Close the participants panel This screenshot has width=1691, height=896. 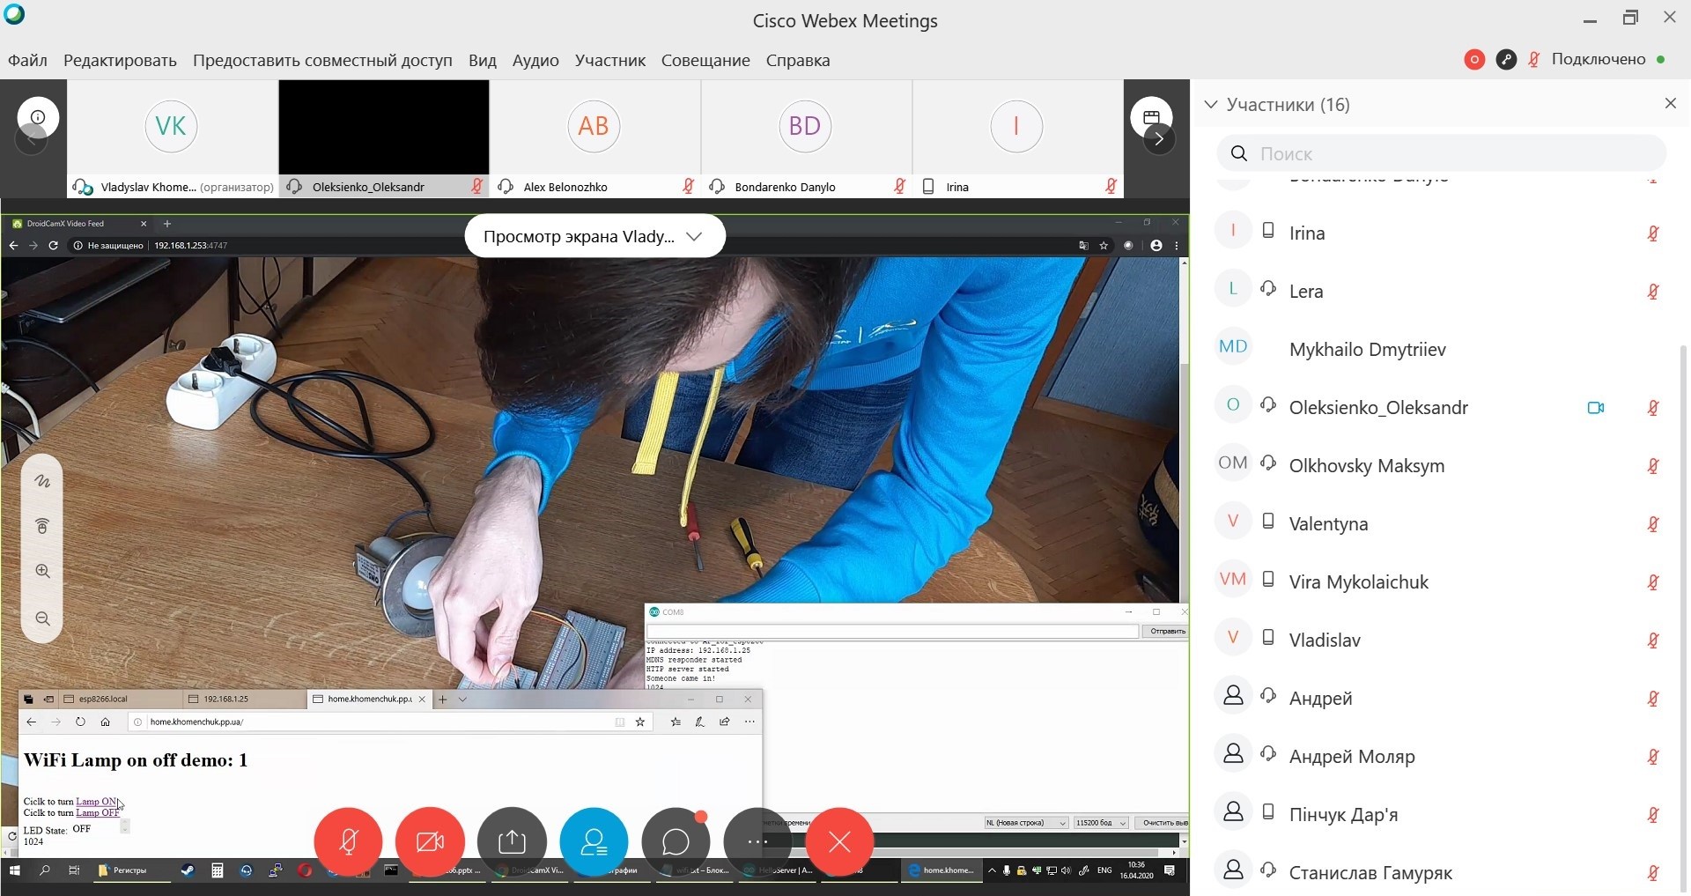pos(1670,103)
